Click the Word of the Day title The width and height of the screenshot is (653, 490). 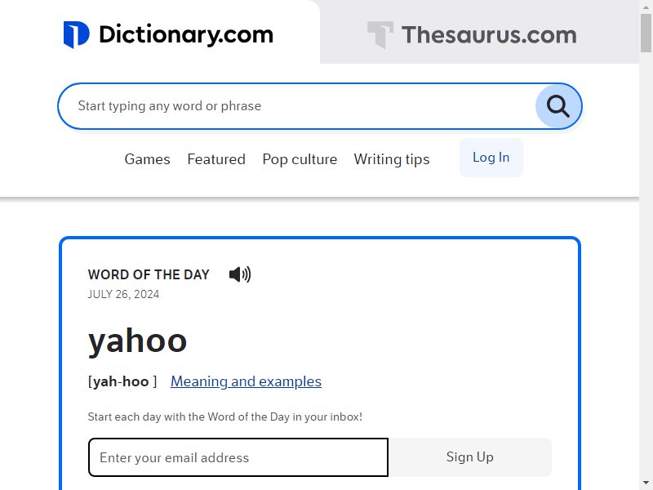click(149, 274)
